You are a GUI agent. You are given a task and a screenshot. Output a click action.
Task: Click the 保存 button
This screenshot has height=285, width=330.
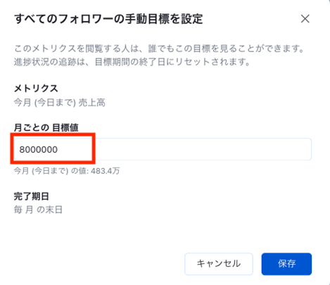click(x=286, y=264)
